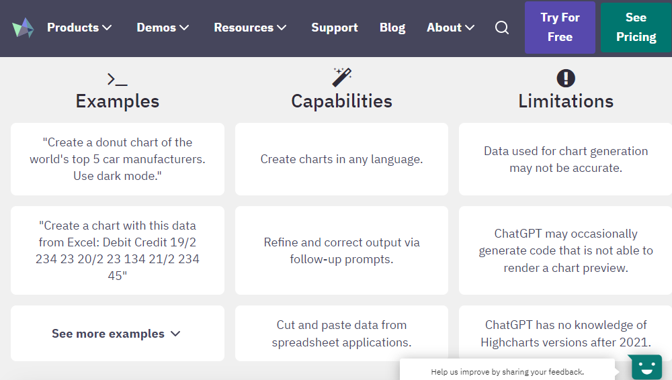This screenshot has height=380, width=672.
Task: Expand See more examples
Action: [x=117, y=334]
